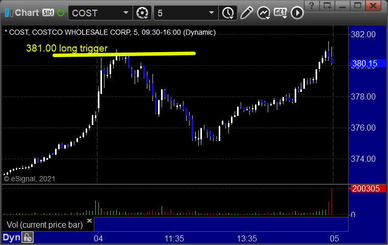The width and height of the screenshot is (388, 245).
Task: Click the Vol (current price bar) label
Action: click(45, 225)
